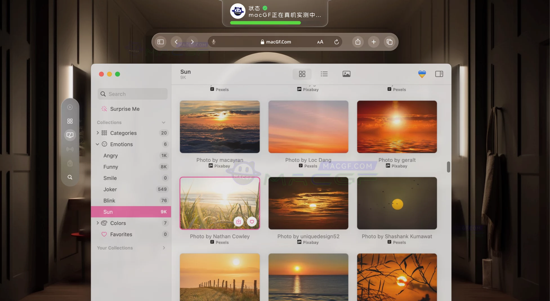Open the Joker emotion category
This screenshot has height=301, width=550.
[110, 189]
